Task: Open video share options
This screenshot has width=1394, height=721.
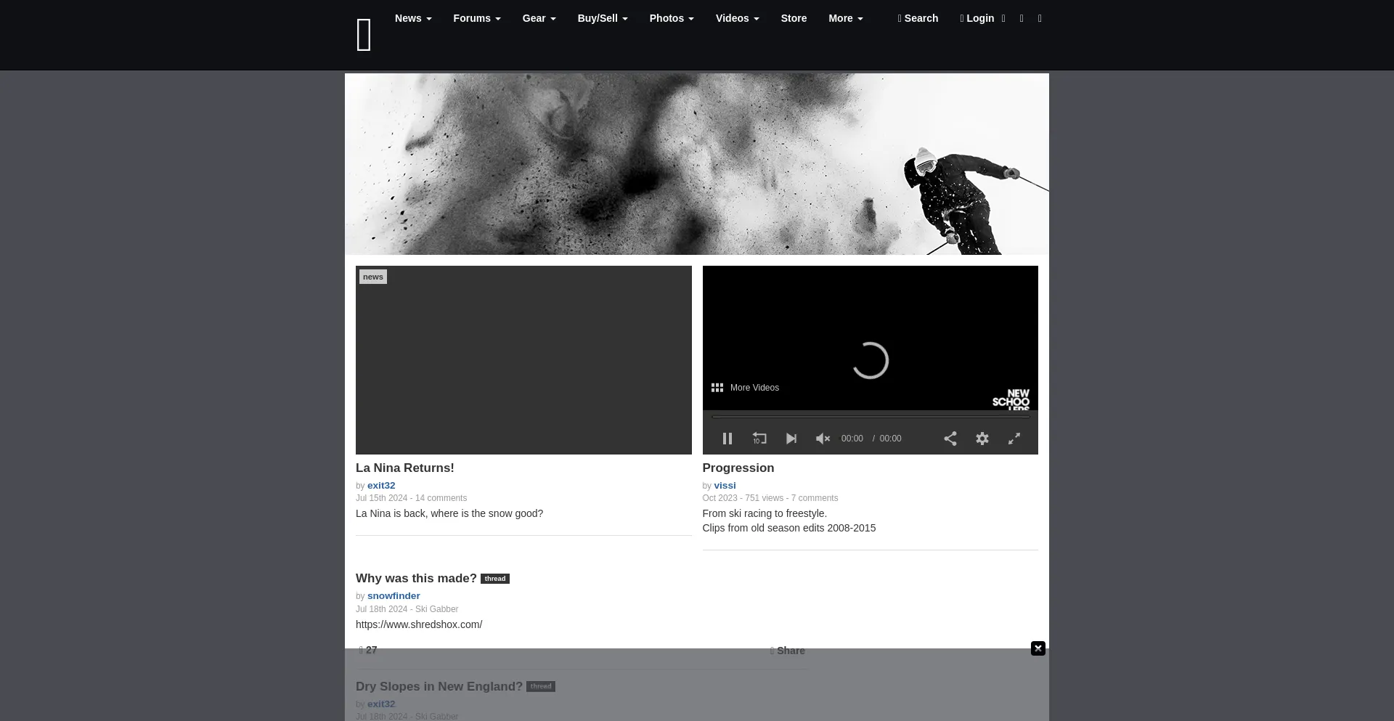Action: [950, 439]
